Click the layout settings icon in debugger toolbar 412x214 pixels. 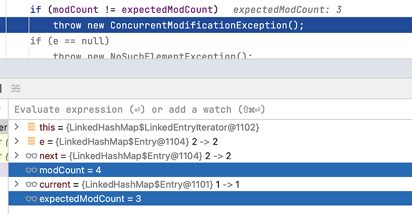click(x=16, y=89)
